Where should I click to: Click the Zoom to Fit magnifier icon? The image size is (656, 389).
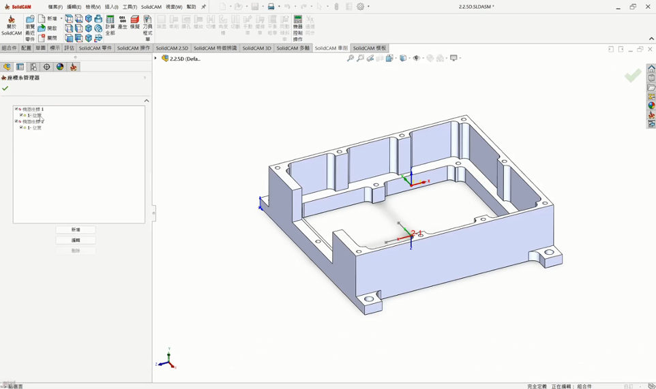point(351,59)
